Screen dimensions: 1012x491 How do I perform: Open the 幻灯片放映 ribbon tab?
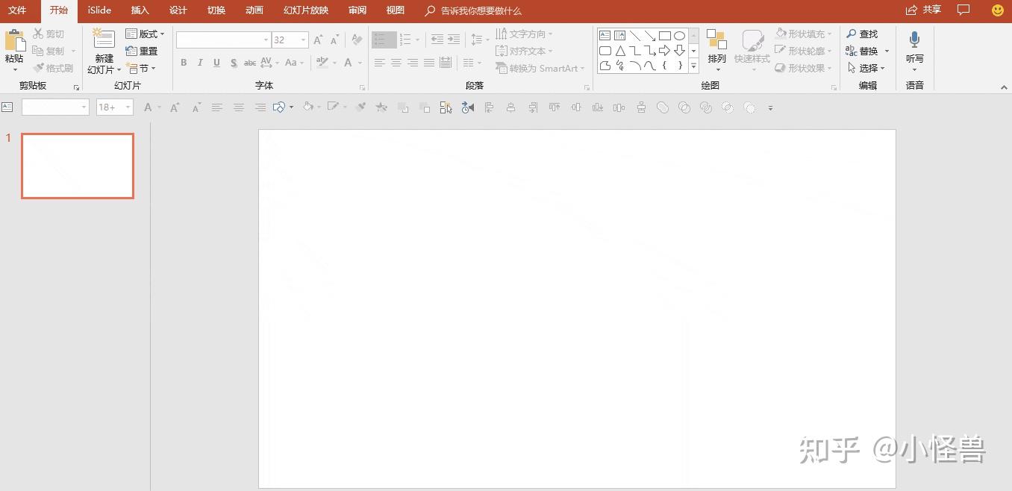point(304,10)
